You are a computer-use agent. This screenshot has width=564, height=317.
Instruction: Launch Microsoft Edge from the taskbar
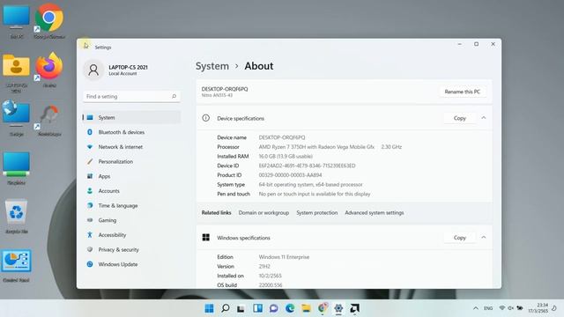click(290, 308)
